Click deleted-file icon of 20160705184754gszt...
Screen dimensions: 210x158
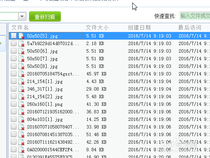[x=21, y=74]
